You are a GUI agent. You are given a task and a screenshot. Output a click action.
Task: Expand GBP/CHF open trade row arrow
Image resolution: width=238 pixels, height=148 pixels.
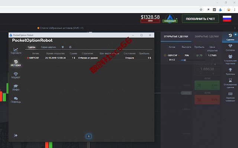[179, 55]
